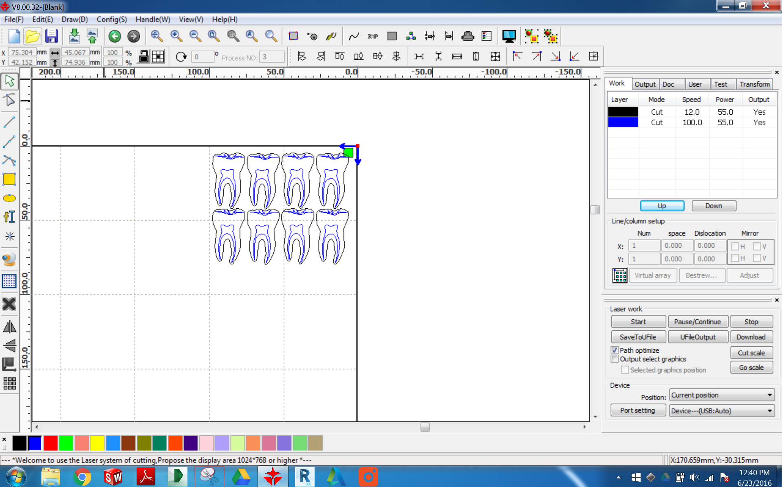
Task: Open SolidWorks from the taskbar
Action: [x=114, y=476]
